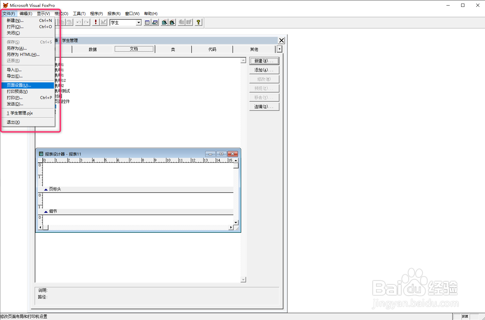Click the Undo toolbar icon

[x=79, y=22]
